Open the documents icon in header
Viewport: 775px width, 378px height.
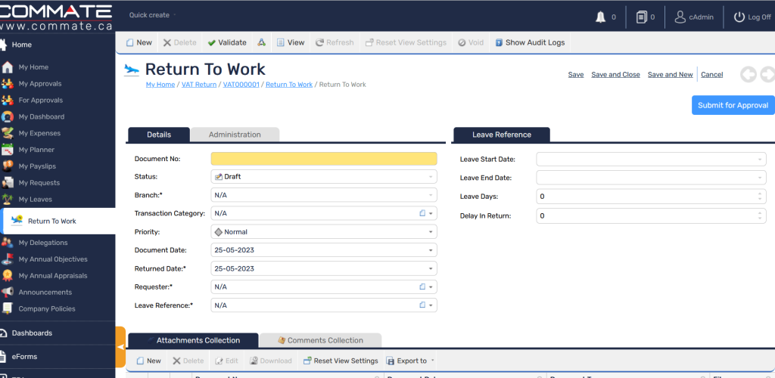[x=641, y=17]
